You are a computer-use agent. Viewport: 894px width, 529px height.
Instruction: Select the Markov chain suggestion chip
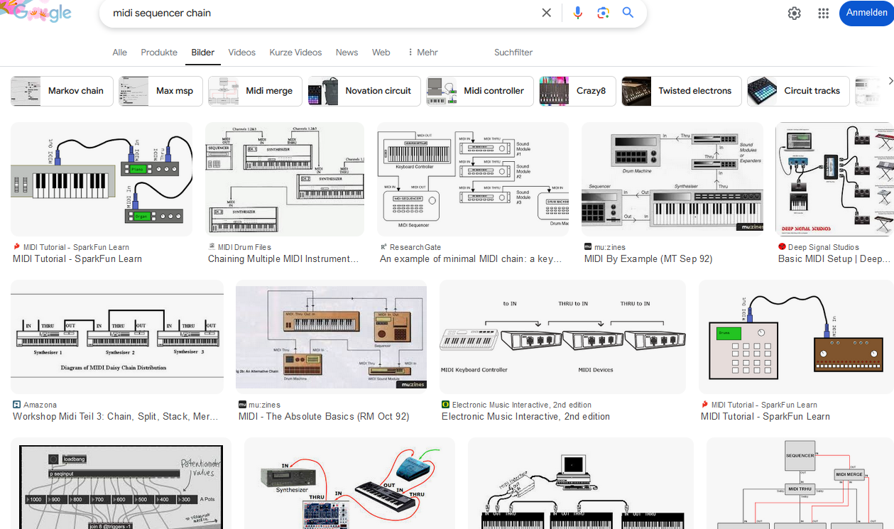62,91
